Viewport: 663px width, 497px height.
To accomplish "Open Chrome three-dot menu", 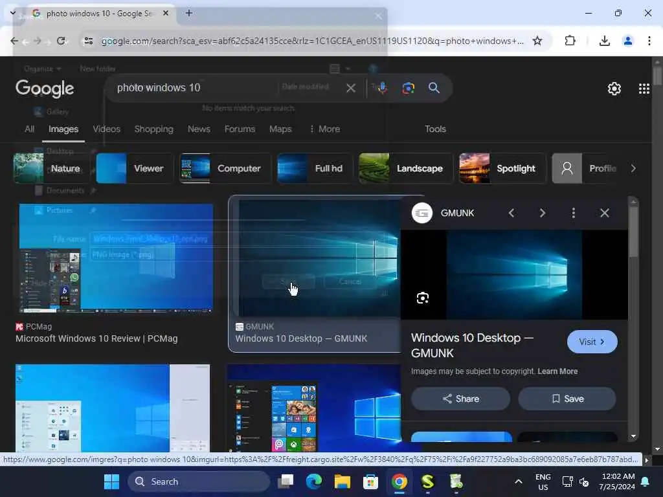I will click(649, 41).
